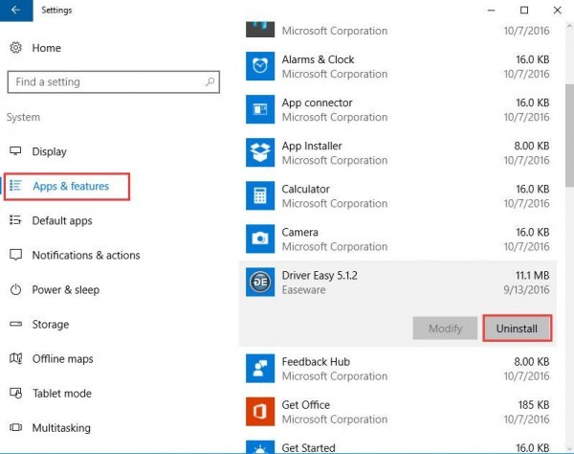574x454 pixels.
Task: Click the Notifications & actions icon
Action: [15, 255]
